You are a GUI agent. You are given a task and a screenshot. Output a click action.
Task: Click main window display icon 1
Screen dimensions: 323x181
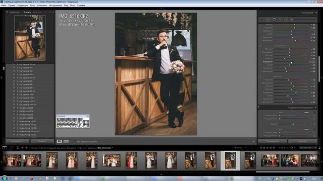5,148
